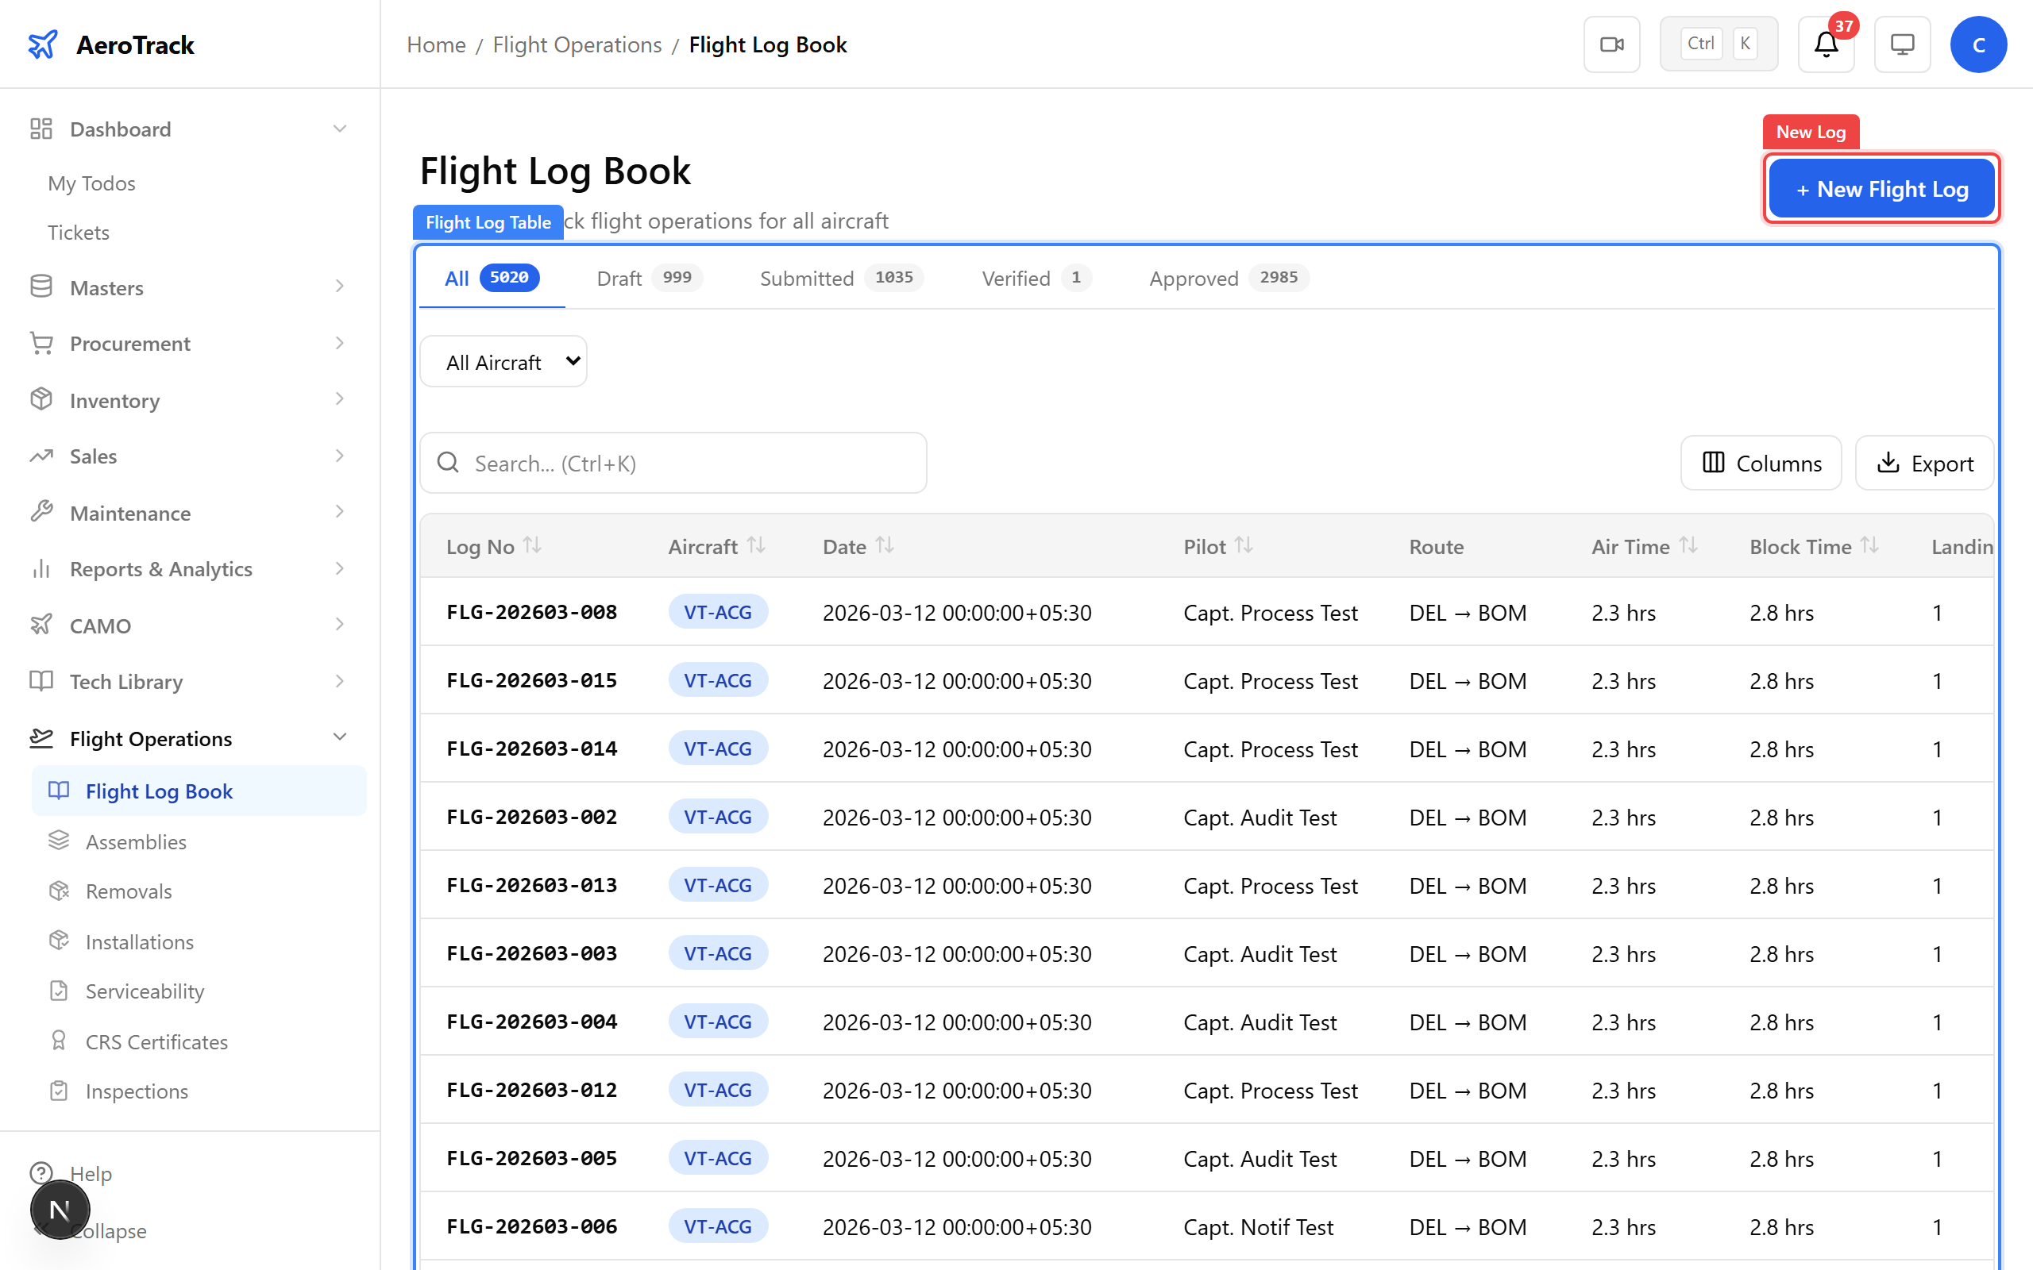Image resolution: width=2033 pixels, height=1270 pixels.
Task: Switch to the Approved tab
Action: click(1194, 278)
